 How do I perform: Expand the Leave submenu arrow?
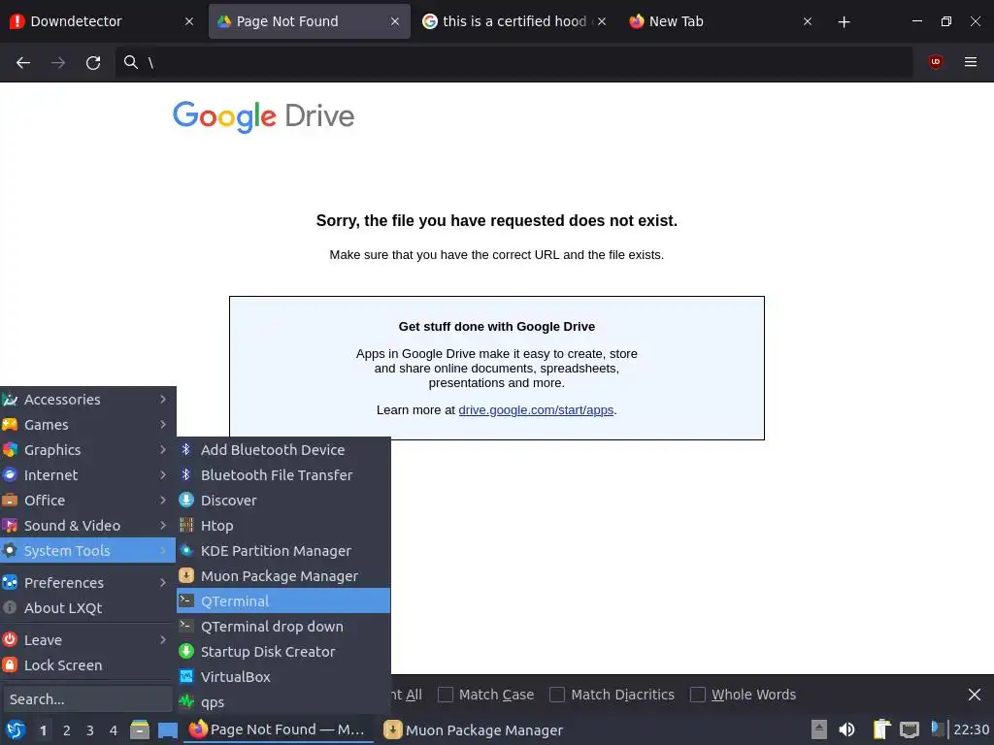coord(163,640)
